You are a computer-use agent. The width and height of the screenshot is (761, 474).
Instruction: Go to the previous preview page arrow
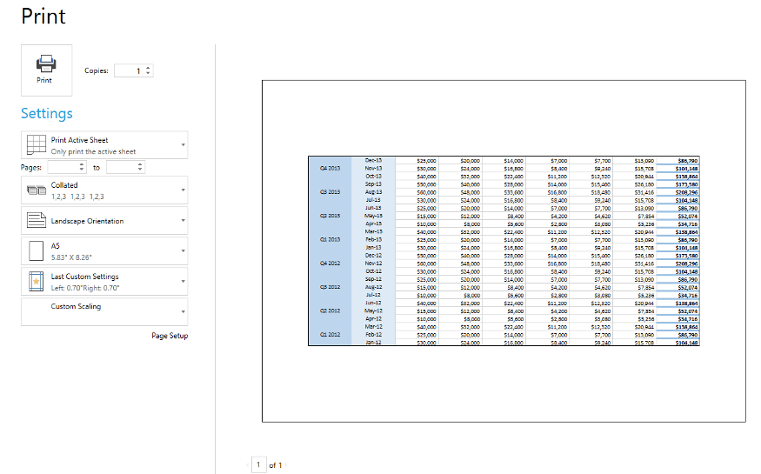[248, 464]
